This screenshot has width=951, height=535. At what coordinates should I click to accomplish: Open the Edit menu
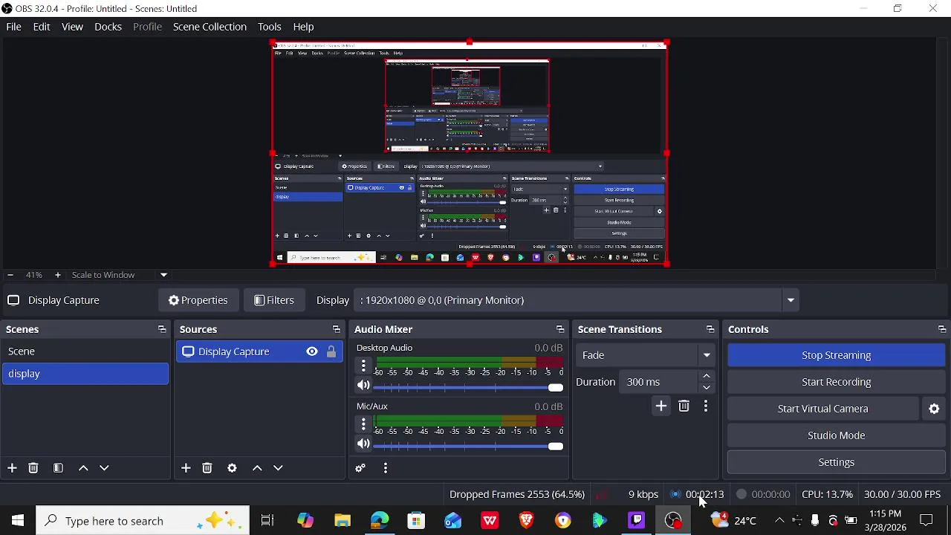(42, 27)
